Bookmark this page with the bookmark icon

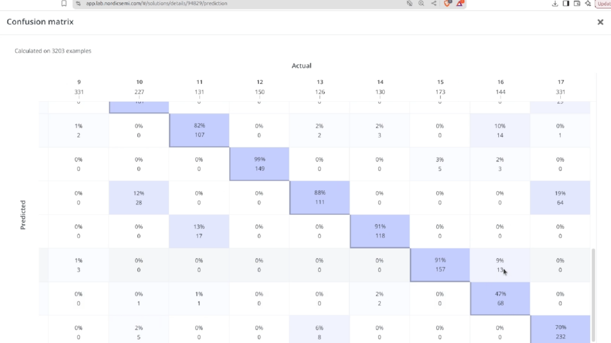64,4
